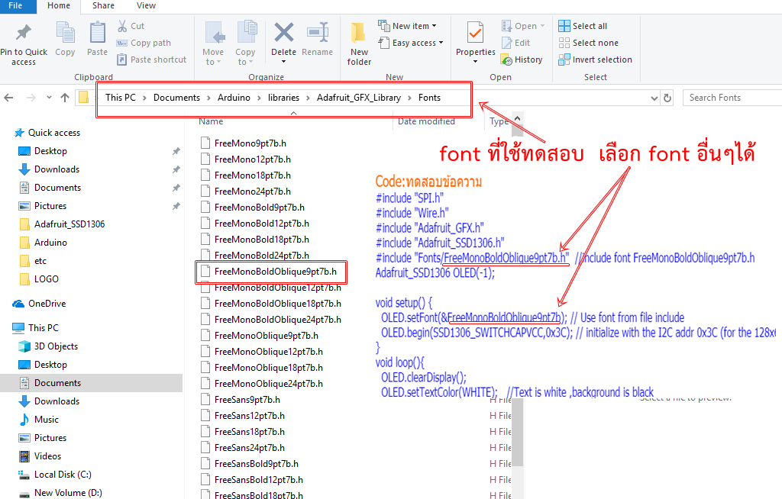The width and height of the screenshot is (782, 499).
Task: Open the Easy access dropdown
Action: coord(410,43)
